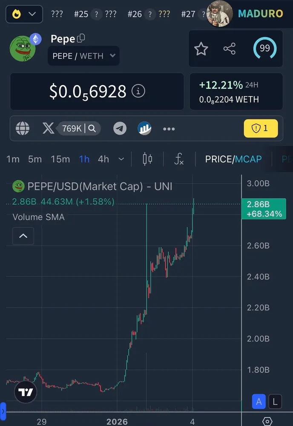The width and height of the screenshot is (293, 426).
Task: Open the project website globe icon
Action: 23,128
